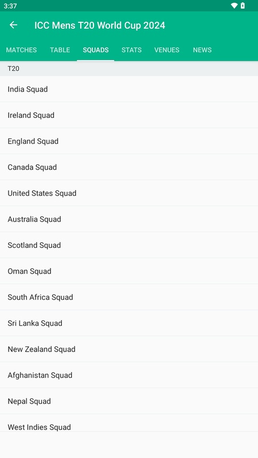Tap the battery status icon
This screenshot has height=458, width=258.
[x=243, y=6]
